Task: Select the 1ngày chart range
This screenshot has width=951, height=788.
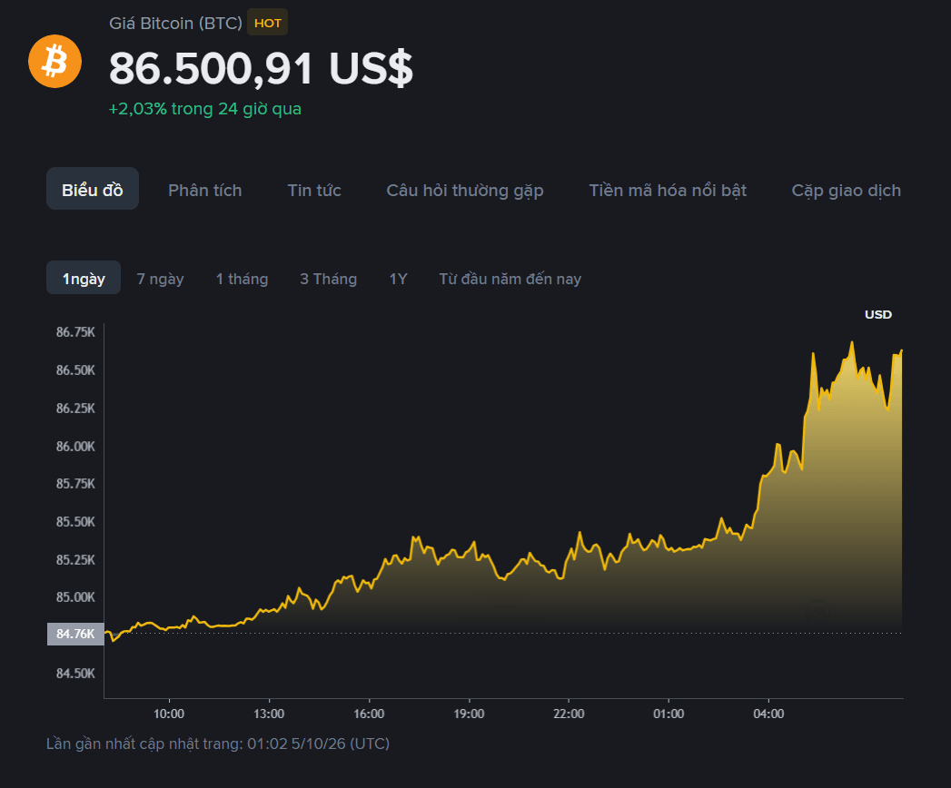Action: coord(84,278)
